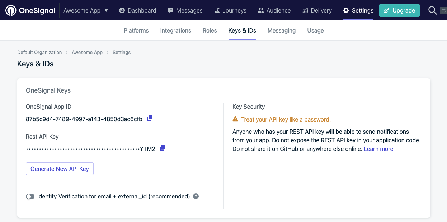The width and height of the screenshot is (447, 222).
Task: Click the Upgrade button
Action: pyautogui.click(x=399, y=10)
